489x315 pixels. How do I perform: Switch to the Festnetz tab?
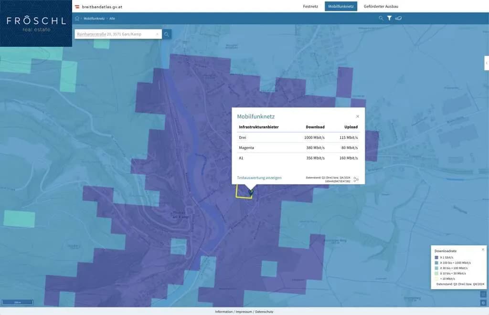(310, 6)
